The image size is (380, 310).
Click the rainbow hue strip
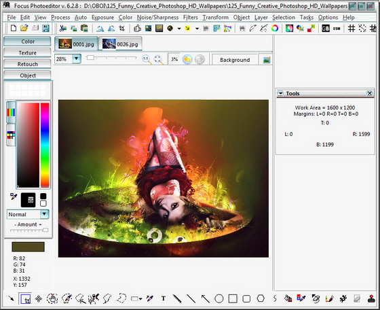point(45,145)
